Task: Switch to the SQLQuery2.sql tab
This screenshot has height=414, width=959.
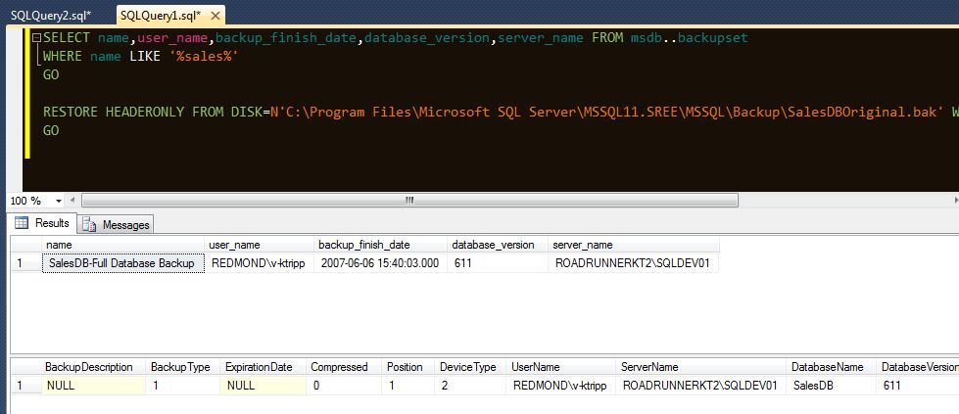Action: 49,15
